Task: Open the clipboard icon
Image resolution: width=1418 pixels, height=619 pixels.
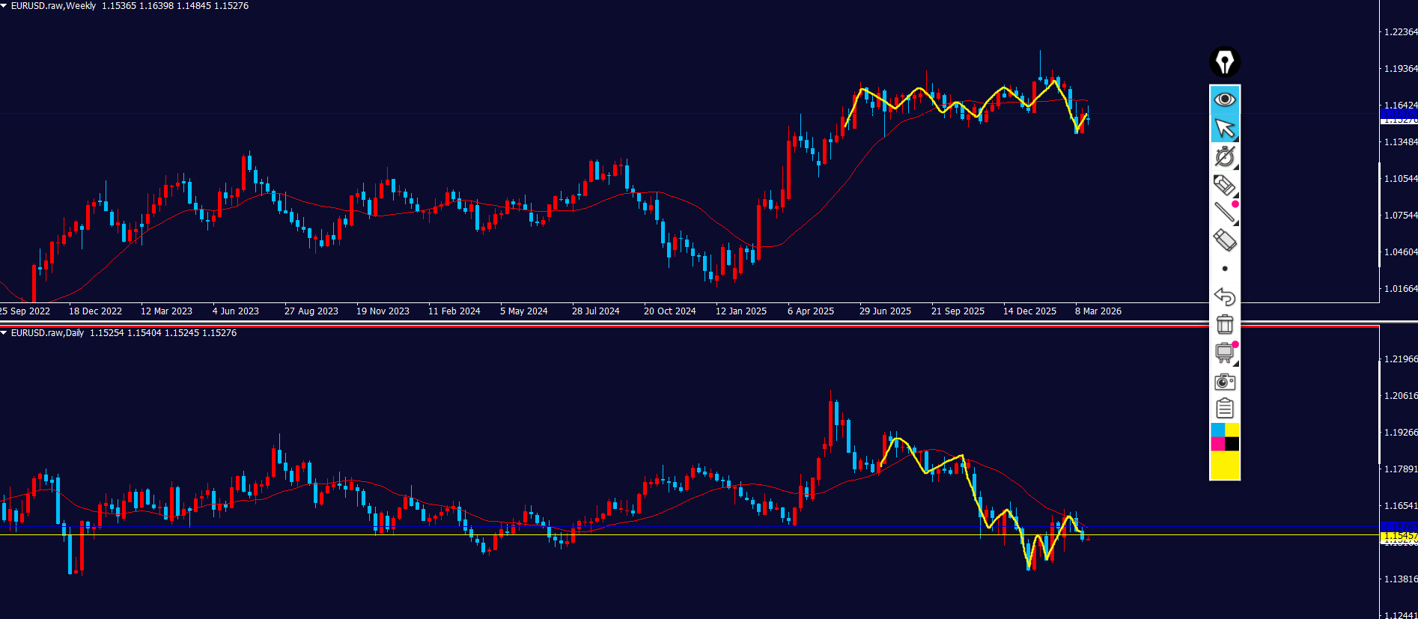Action: click(1225, 409)
